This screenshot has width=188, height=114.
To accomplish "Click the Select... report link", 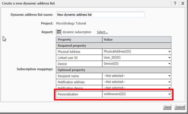I will point(102,32).
